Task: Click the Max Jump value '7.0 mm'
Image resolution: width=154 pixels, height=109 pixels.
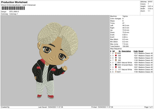Action: tap(125, 44)
